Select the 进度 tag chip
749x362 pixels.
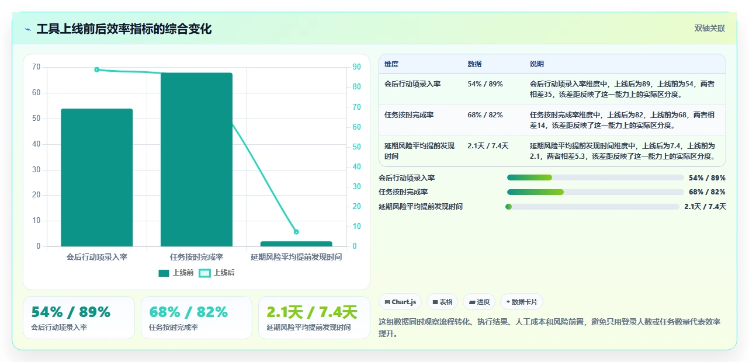coord(479,302)
